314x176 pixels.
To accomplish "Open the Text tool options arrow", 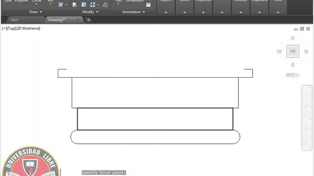I will coord(118,4).
